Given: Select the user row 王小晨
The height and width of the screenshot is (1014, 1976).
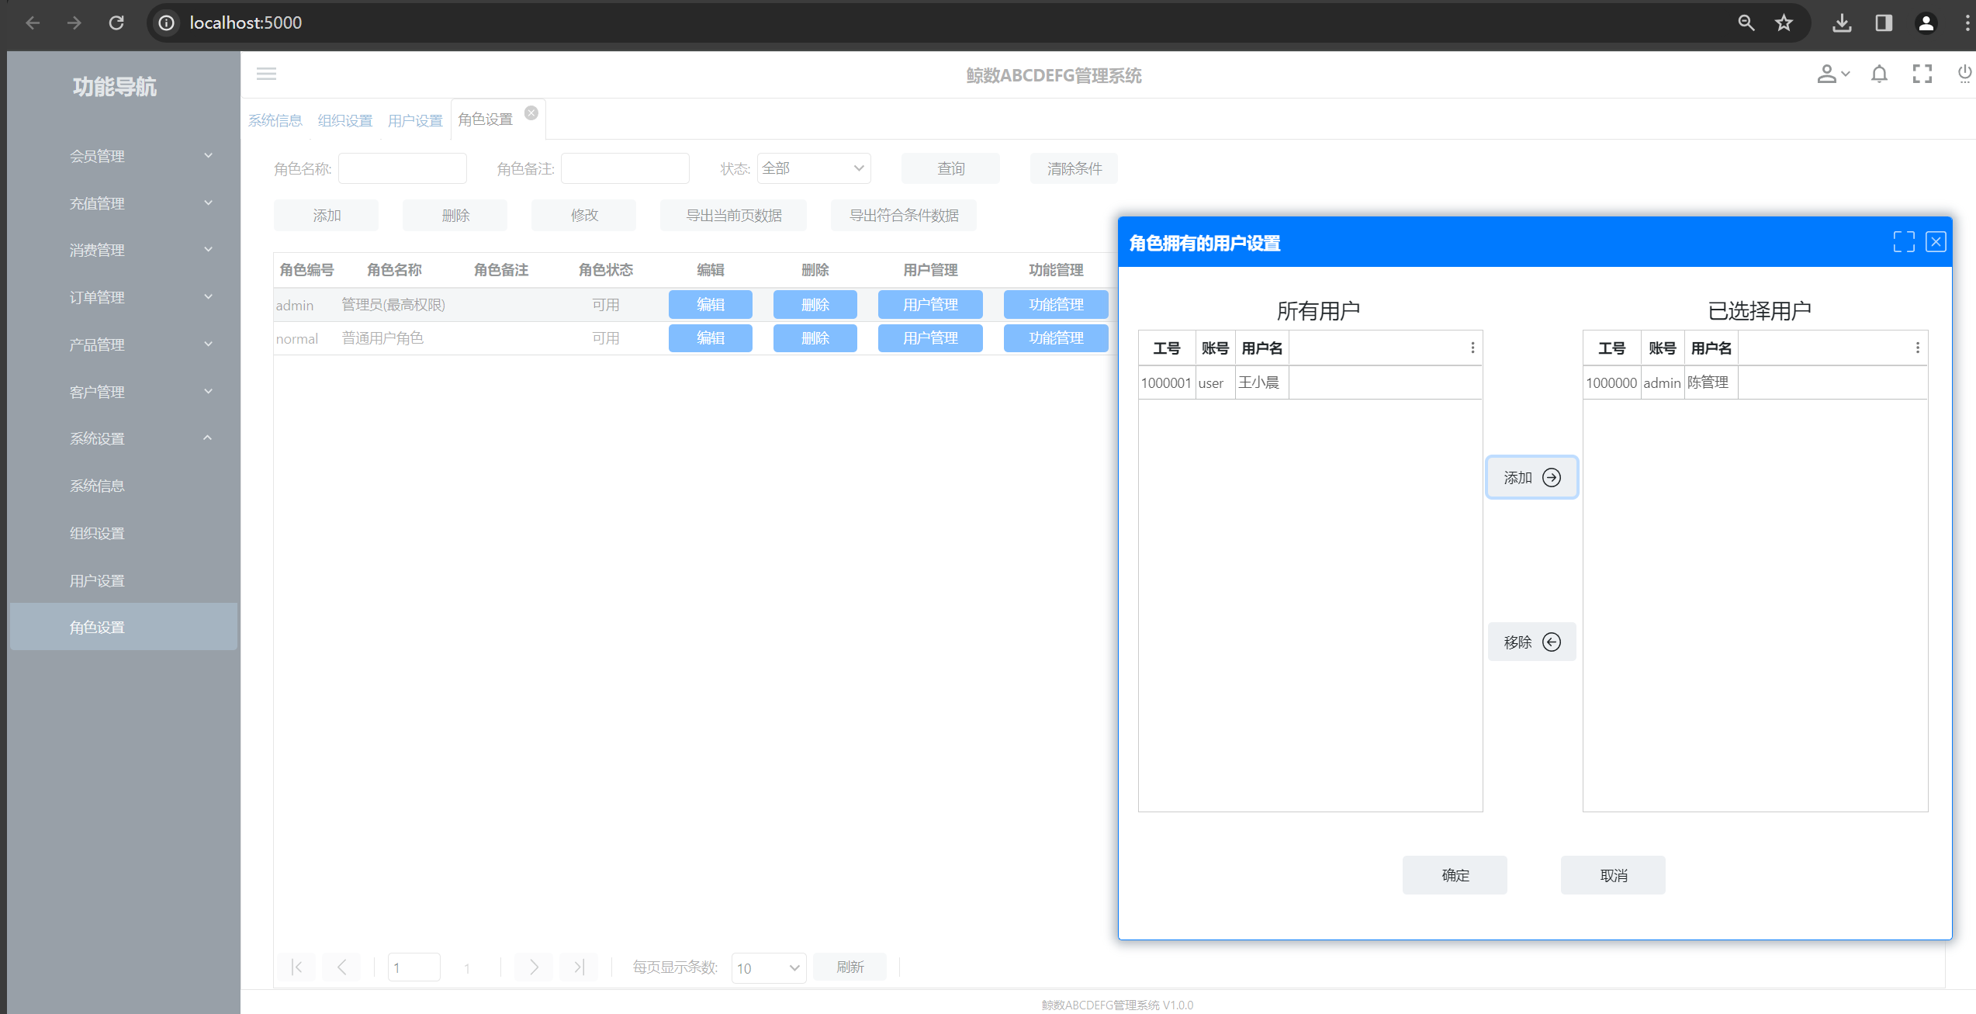Looking at the screenshot, I should (x=1258, y=382).
